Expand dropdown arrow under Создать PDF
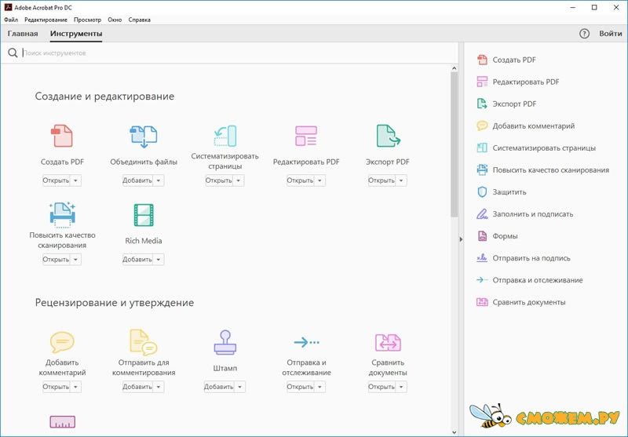 click(75, 180)
